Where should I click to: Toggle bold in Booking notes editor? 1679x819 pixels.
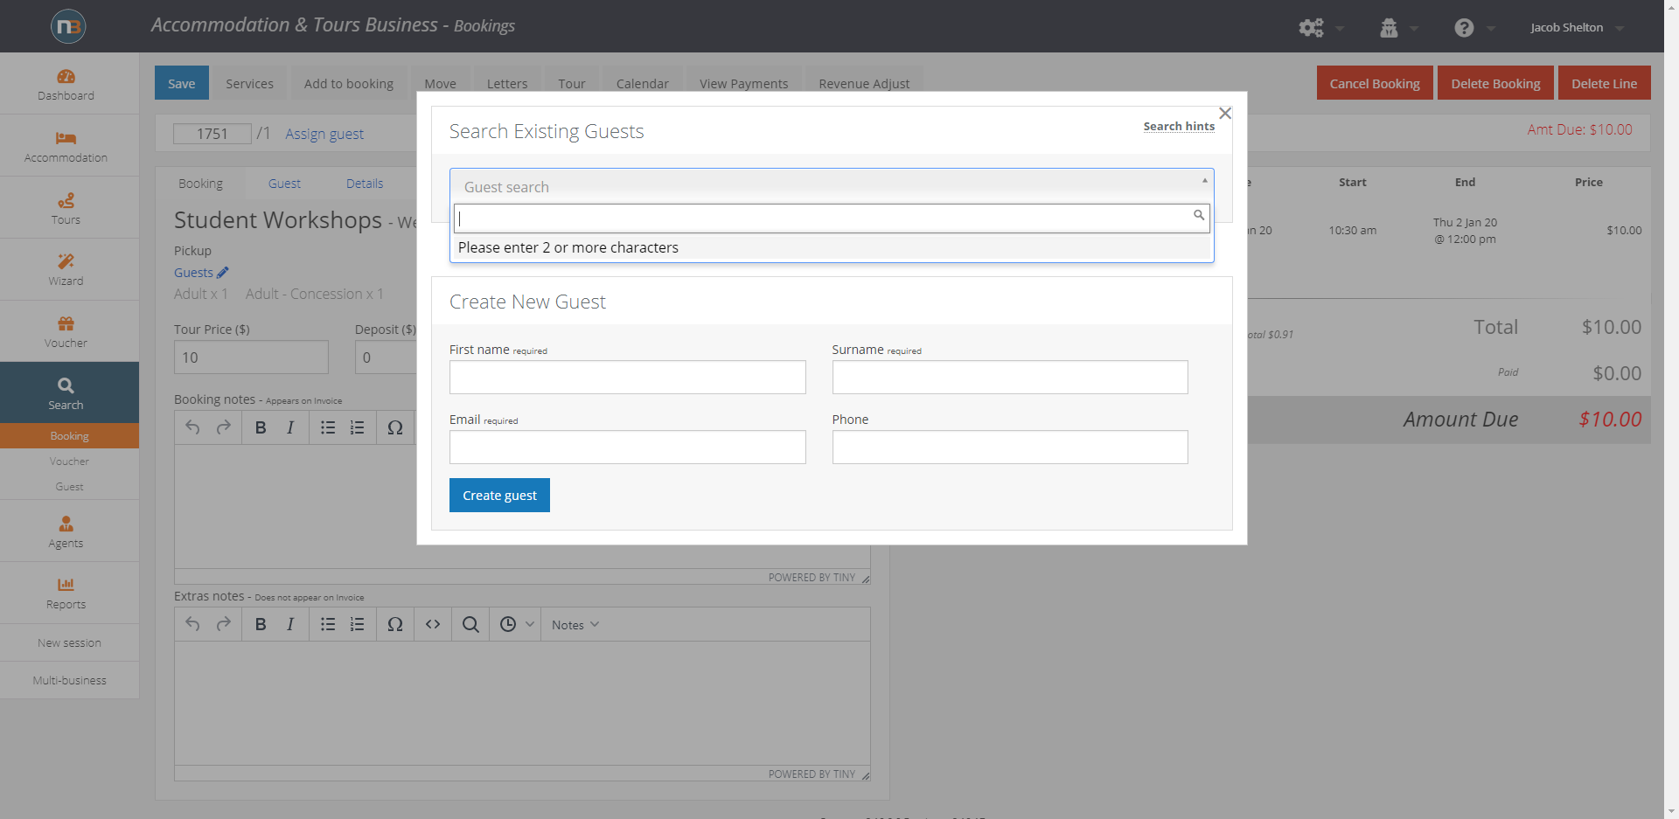261,427
